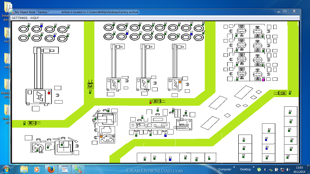Click the Windows Start button
The width and height of the screenshot is (310, 174).
tap(7, 169)
